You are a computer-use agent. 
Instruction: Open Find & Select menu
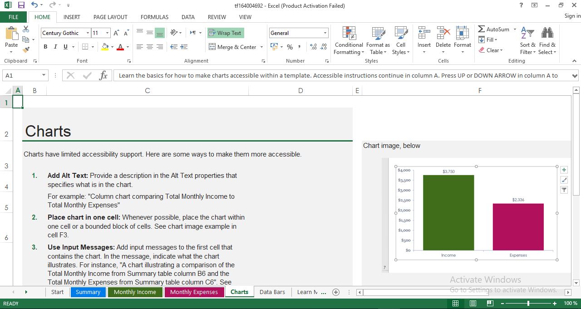click(547, 41)
